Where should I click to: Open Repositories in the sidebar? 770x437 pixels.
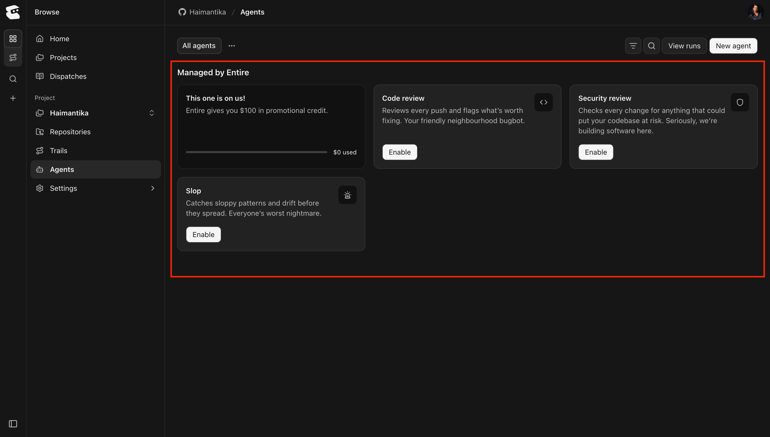coord(95,132)
